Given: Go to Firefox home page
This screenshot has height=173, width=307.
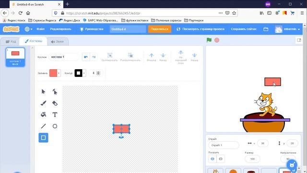Looking at the screenshot, I should pyautogui.click(x=28, y=13).
